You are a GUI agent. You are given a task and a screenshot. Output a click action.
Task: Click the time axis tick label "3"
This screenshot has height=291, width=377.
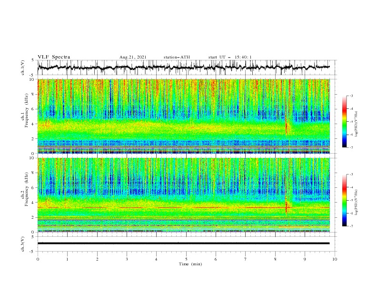click(x=127, y=259)
